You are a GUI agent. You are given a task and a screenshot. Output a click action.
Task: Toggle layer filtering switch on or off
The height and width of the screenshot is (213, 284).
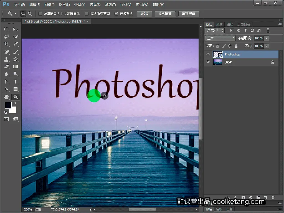268,31
